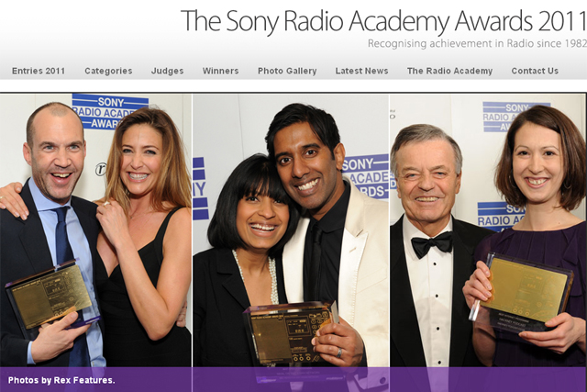Read the Latest News section
Viewport: 587px width, 392px height.
pos(361,71)
